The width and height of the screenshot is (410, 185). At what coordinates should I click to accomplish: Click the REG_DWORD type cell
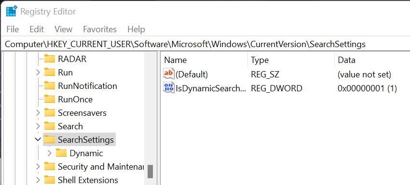(x=276, y=88)
